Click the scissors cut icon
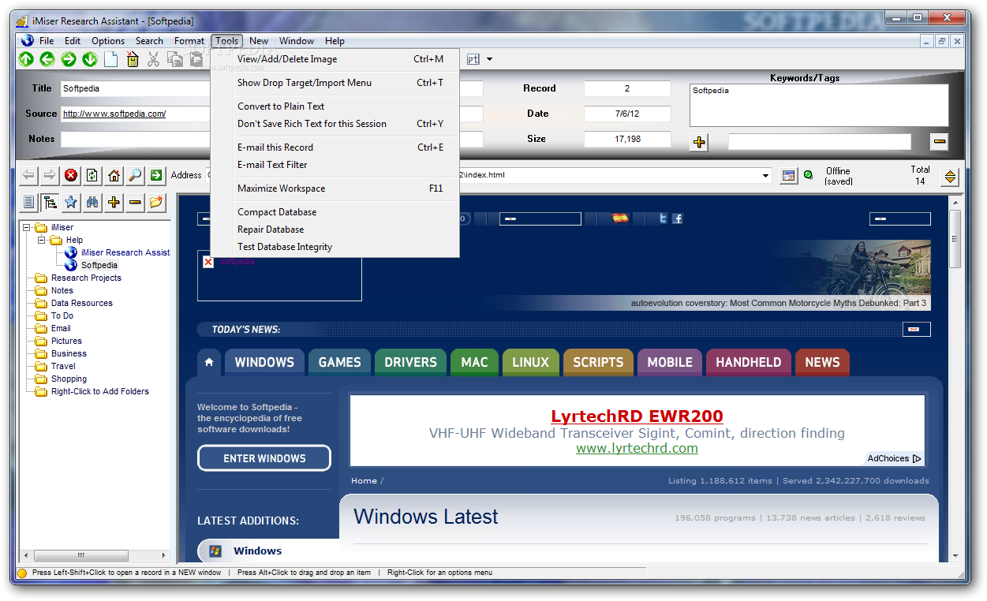The width and height of the screenshot is (987, 601). pos(154,59)
